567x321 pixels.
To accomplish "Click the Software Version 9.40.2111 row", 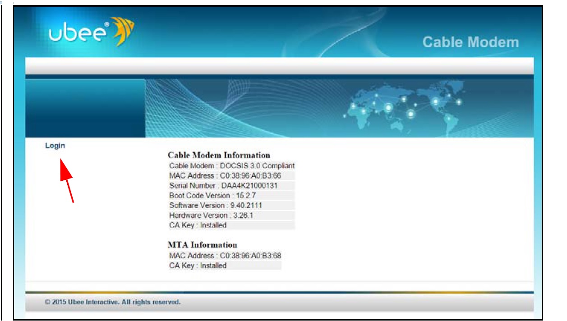I will [216, 205].
